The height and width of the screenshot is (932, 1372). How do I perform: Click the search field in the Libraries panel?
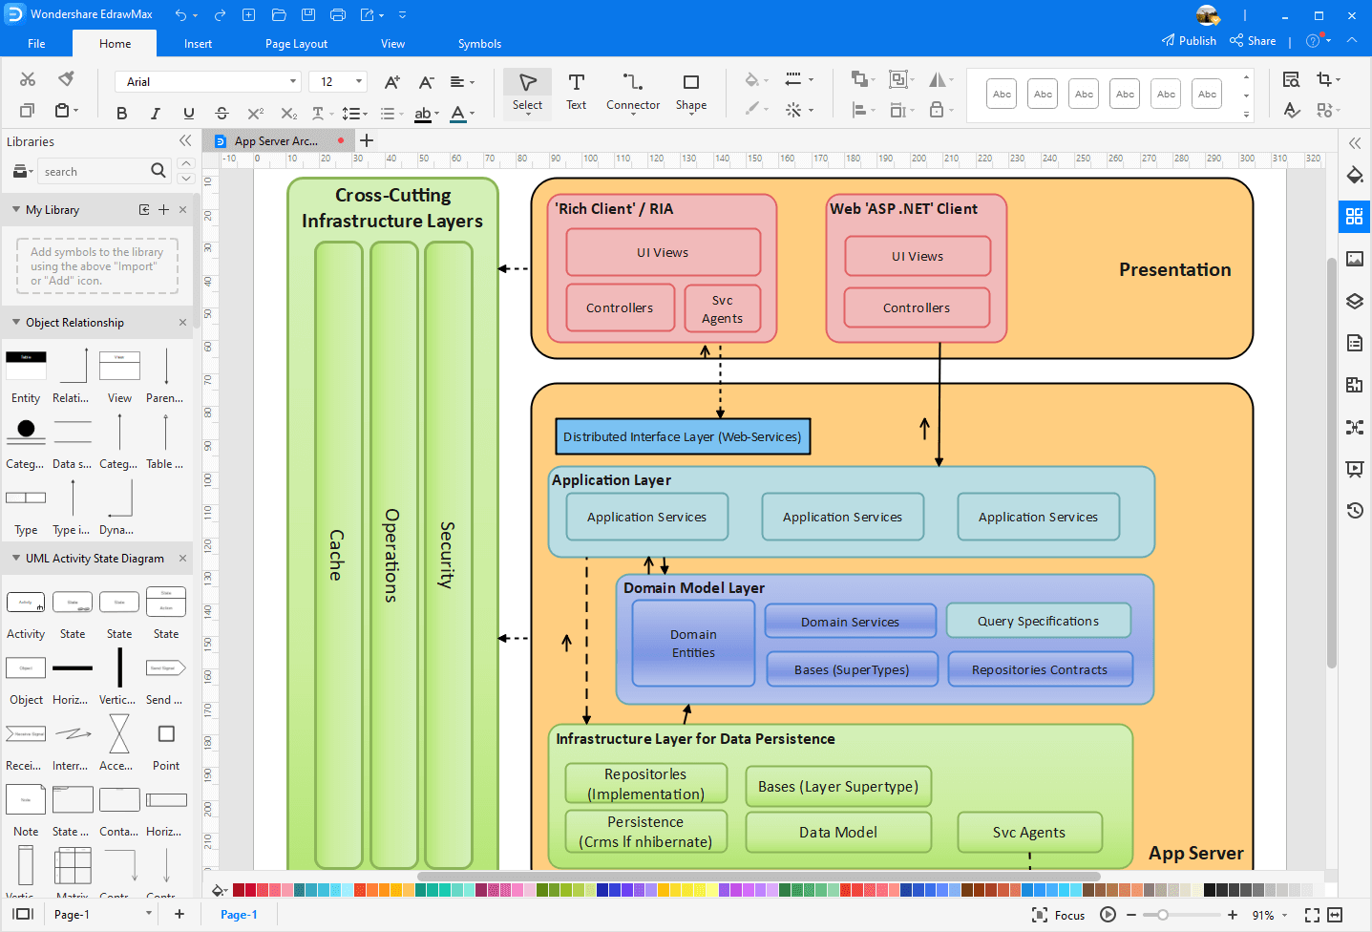[102, 171]
